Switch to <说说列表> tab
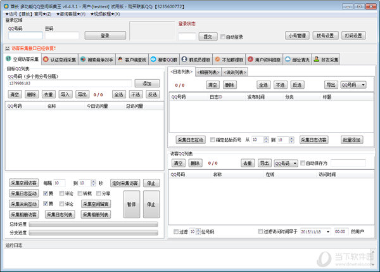Image resolution: width=380 pixels, height=272 pixels. [x=235, y=72]
